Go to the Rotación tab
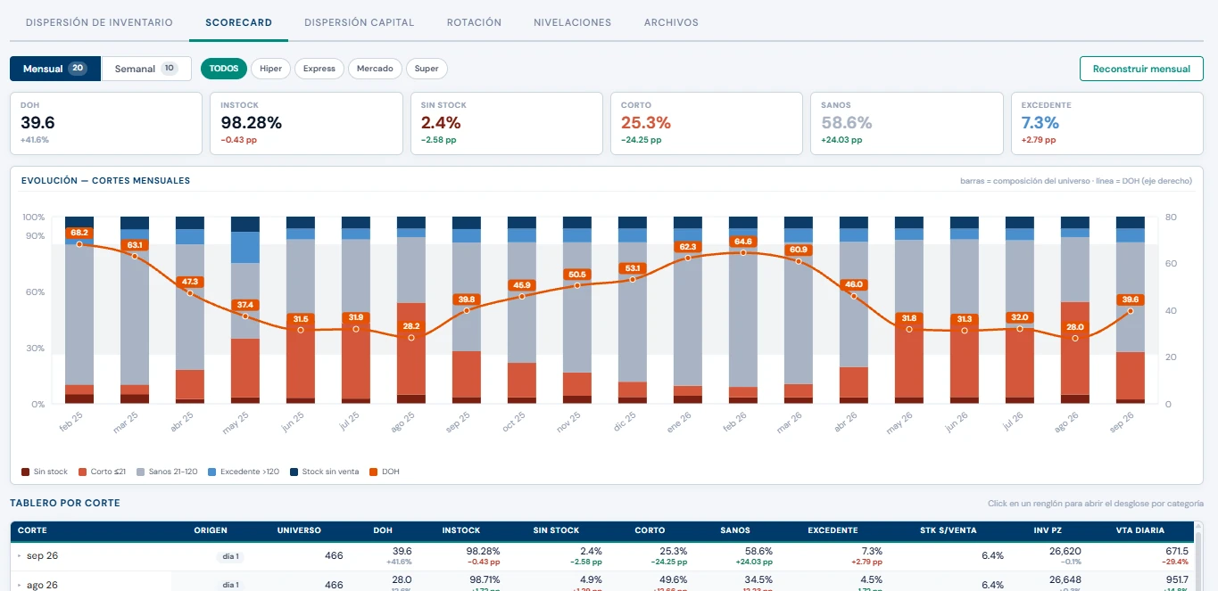 coord(474,22)
